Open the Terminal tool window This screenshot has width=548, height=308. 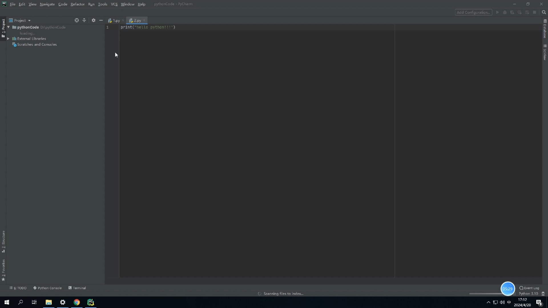[77, 288]
